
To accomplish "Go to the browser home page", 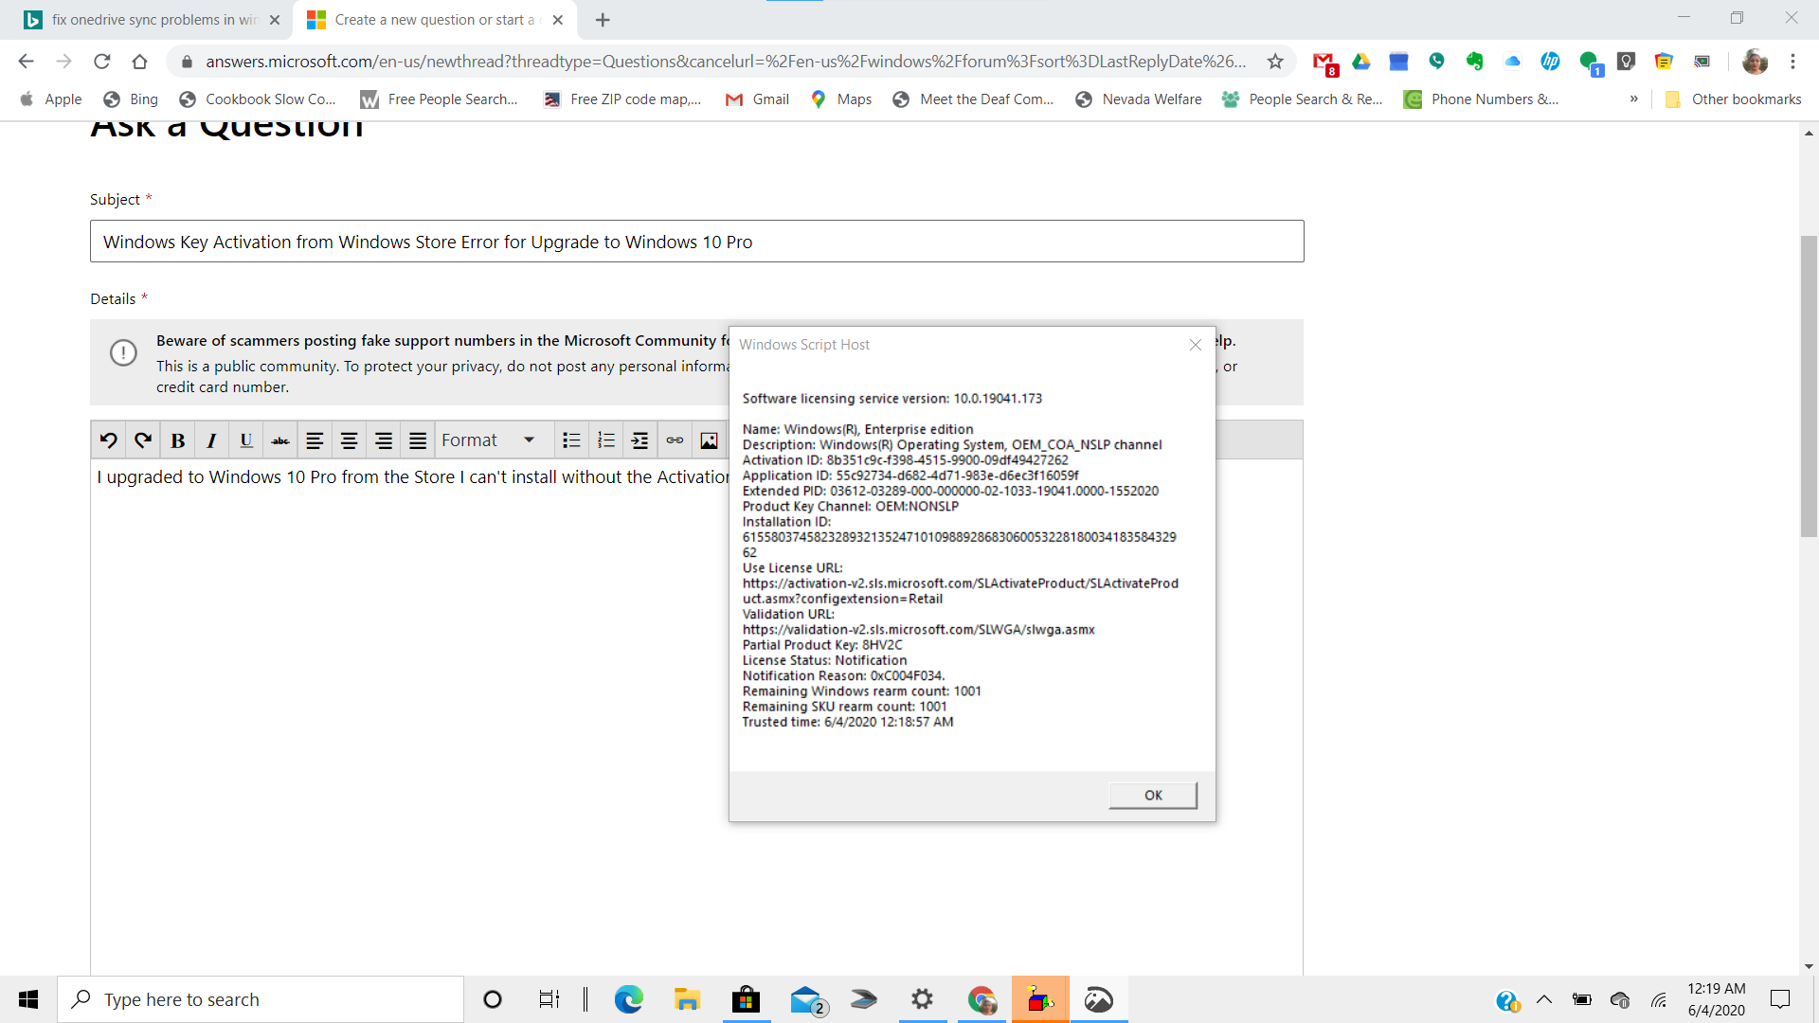I will [139, 62].
